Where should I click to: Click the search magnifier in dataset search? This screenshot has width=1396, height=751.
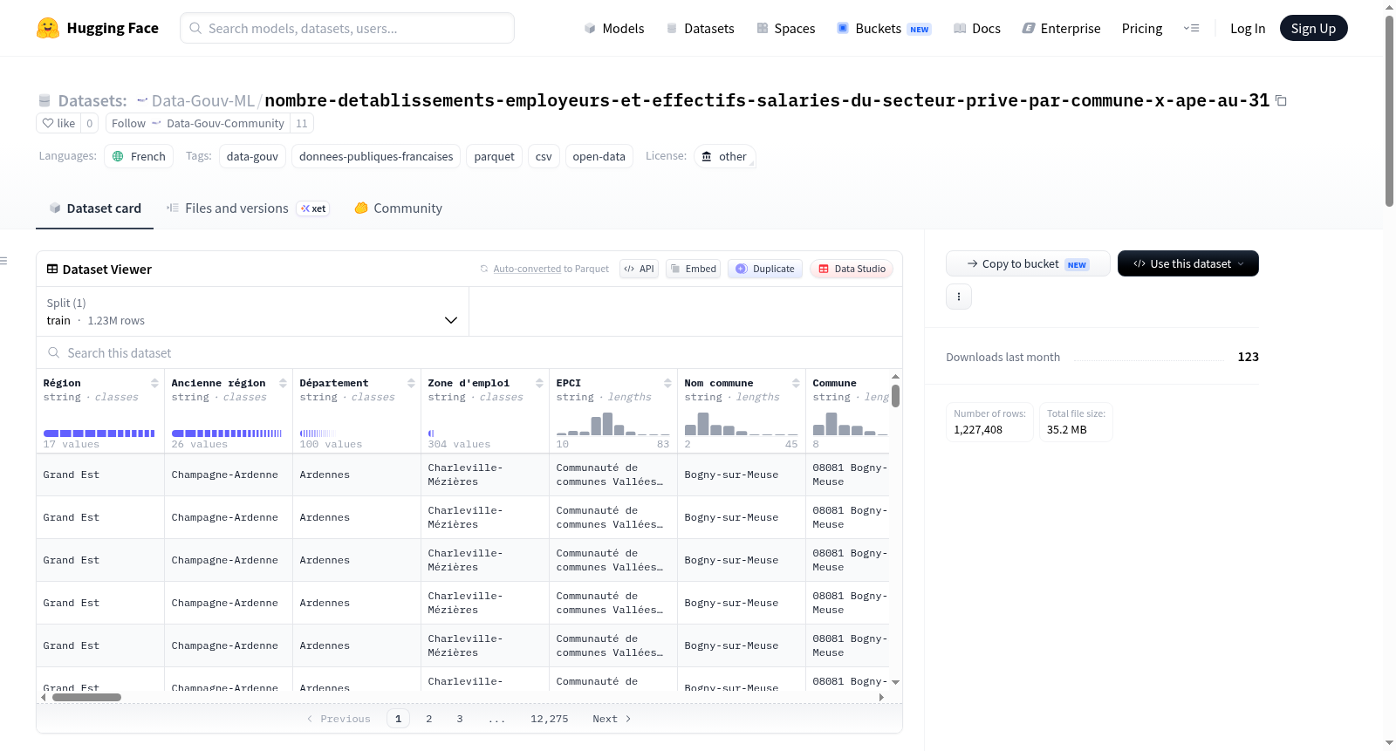pos(54,352)
